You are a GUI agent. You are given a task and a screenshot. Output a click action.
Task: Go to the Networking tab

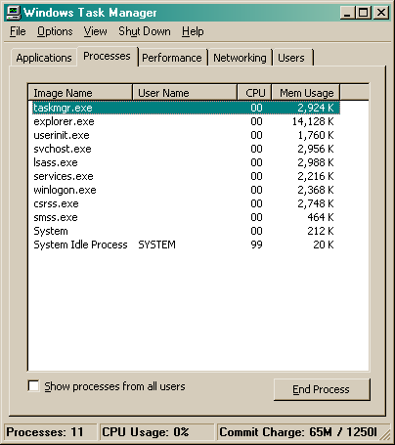click(240, 58)
